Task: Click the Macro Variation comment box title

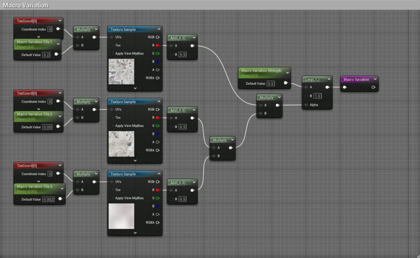Action: click(25, 5)
